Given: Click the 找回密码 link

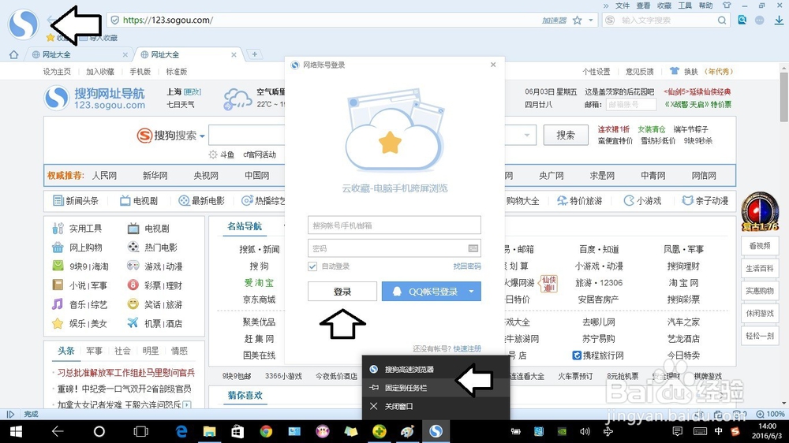Looking at the screenshot, I should (467, 266).
